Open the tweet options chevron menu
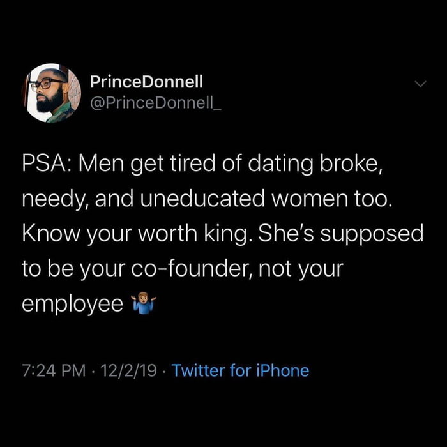Screen dimensions: 447x447 pos(420,84)
